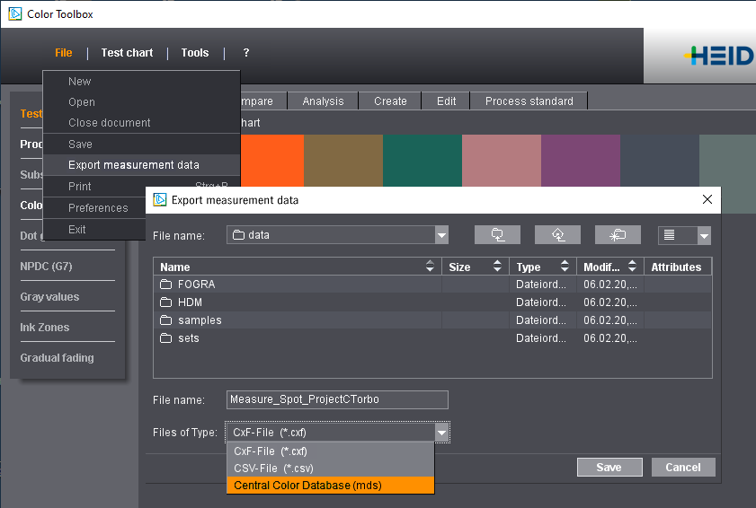Click the list view mode icon
Viewport: 756px width, 508px height.
(x=671, y=235)
